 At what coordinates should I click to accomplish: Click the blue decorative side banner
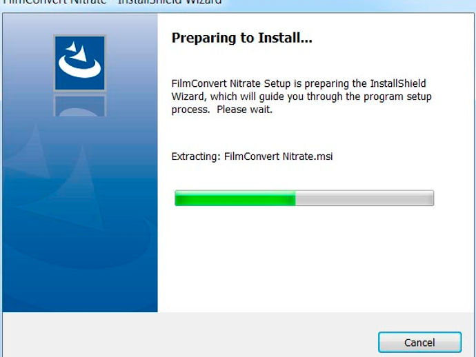(80, 163)
